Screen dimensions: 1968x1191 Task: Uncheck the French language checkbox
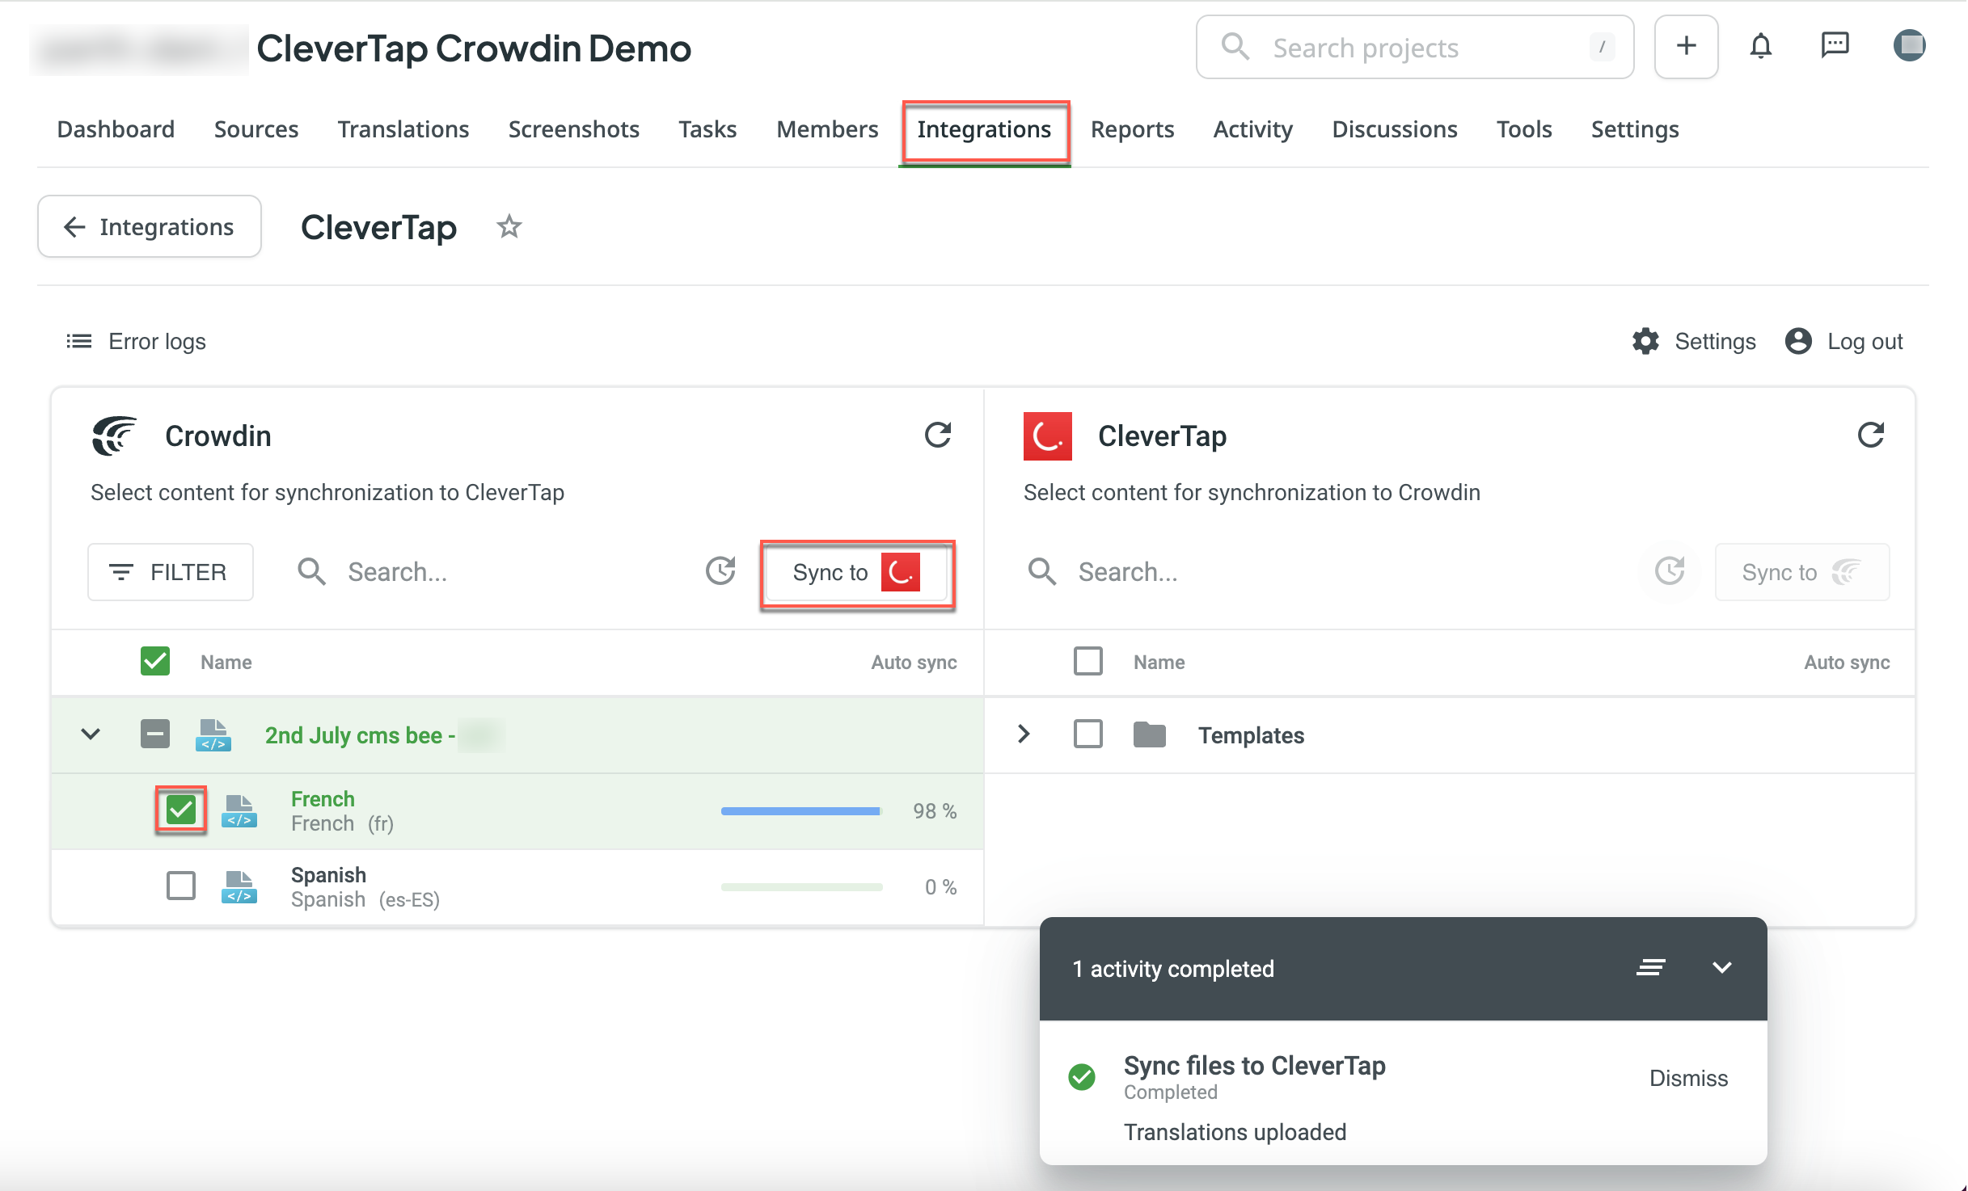pyautogui.click(x=181, y=810)
